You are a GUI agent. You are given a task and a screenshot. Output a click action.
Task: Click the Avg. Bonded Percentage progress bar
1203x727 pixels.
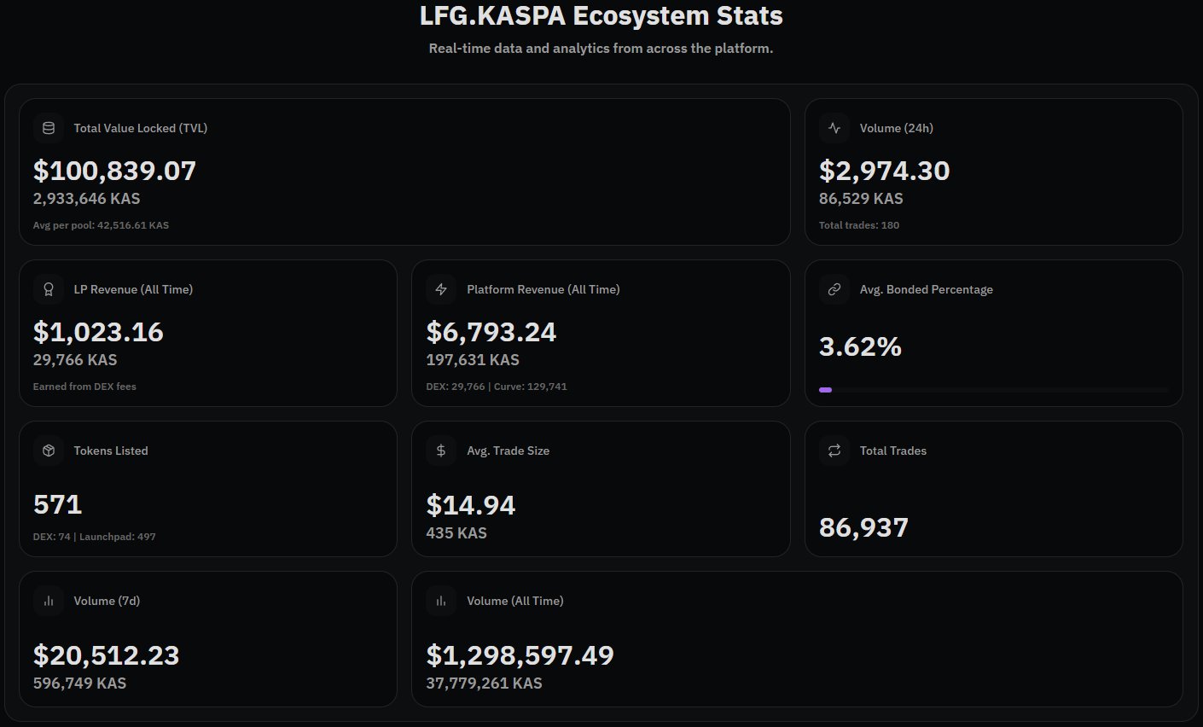[x=993, y=390]
